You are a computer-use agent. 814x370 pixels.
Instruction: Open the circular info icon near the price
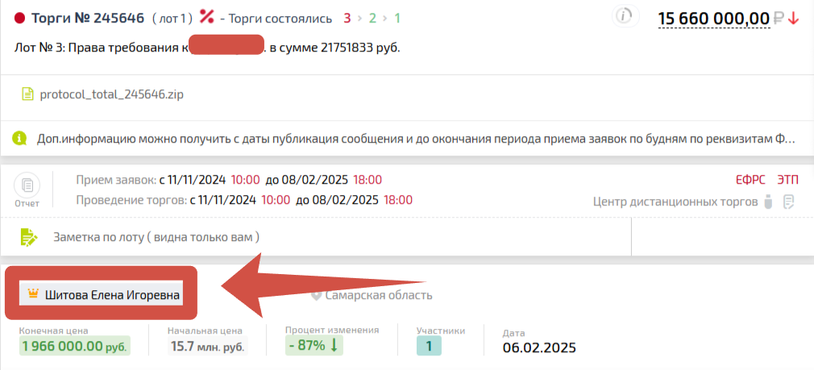[x=624, y=16]
